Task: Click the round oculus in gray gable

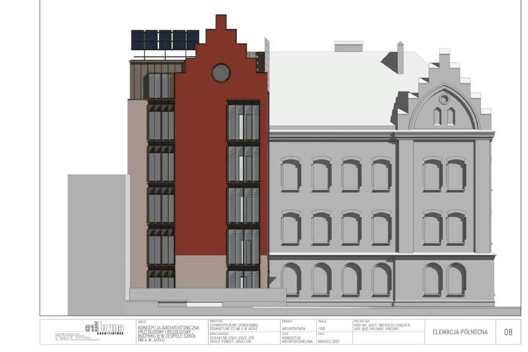Action: click(x=444, y=98)
